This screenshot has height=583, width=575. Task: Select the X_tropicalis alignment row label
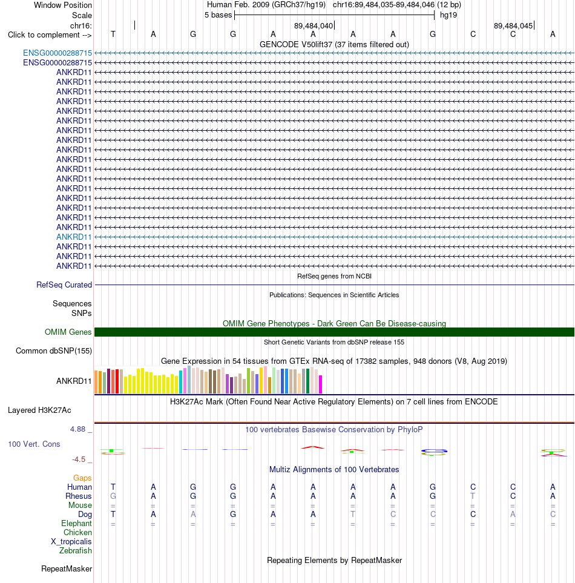click(71, 542)
